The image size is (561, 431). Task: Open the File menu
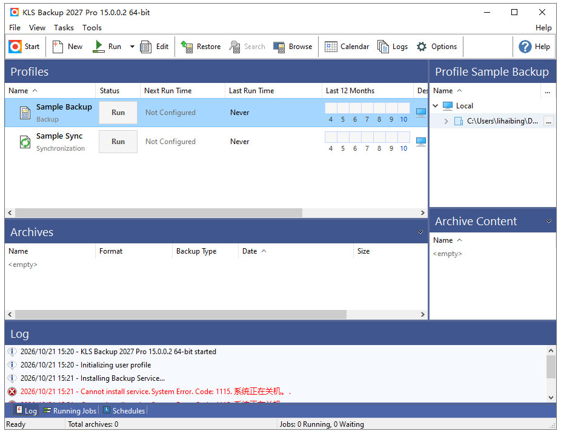pyautogui.click(x=15, y=27)
